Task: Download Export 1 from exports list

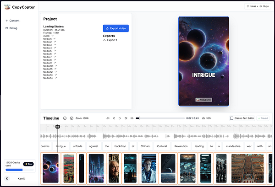Action: [110, 40]
